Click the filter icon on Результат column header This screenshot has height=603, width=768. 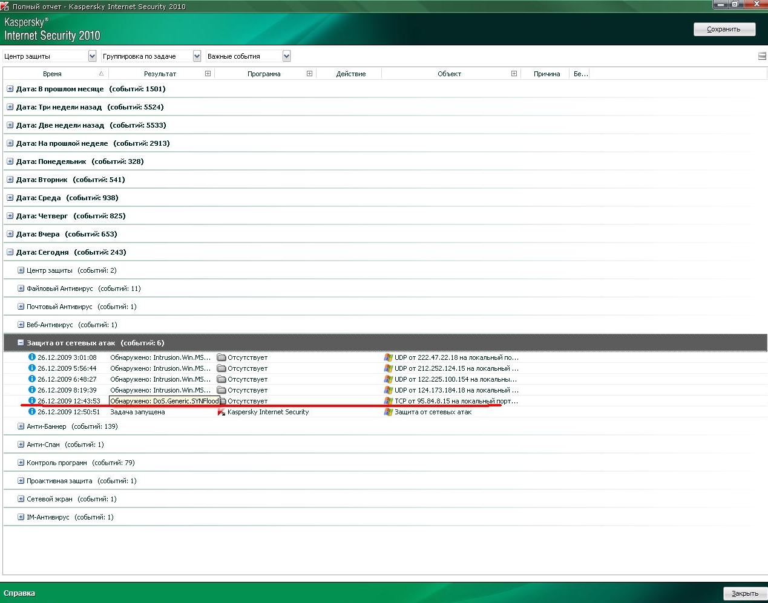coord(208,74)
